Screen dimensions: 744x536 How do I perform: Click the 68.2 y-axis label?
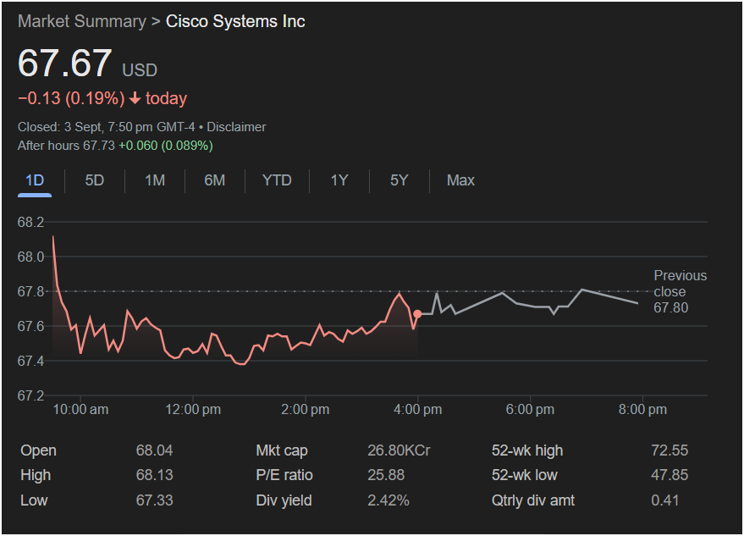(30, 222)
